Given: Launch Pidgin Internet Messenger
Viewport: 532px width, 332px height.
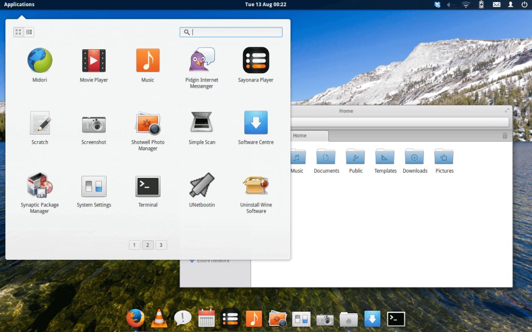Looking at the screenshot, I should 202,60.
